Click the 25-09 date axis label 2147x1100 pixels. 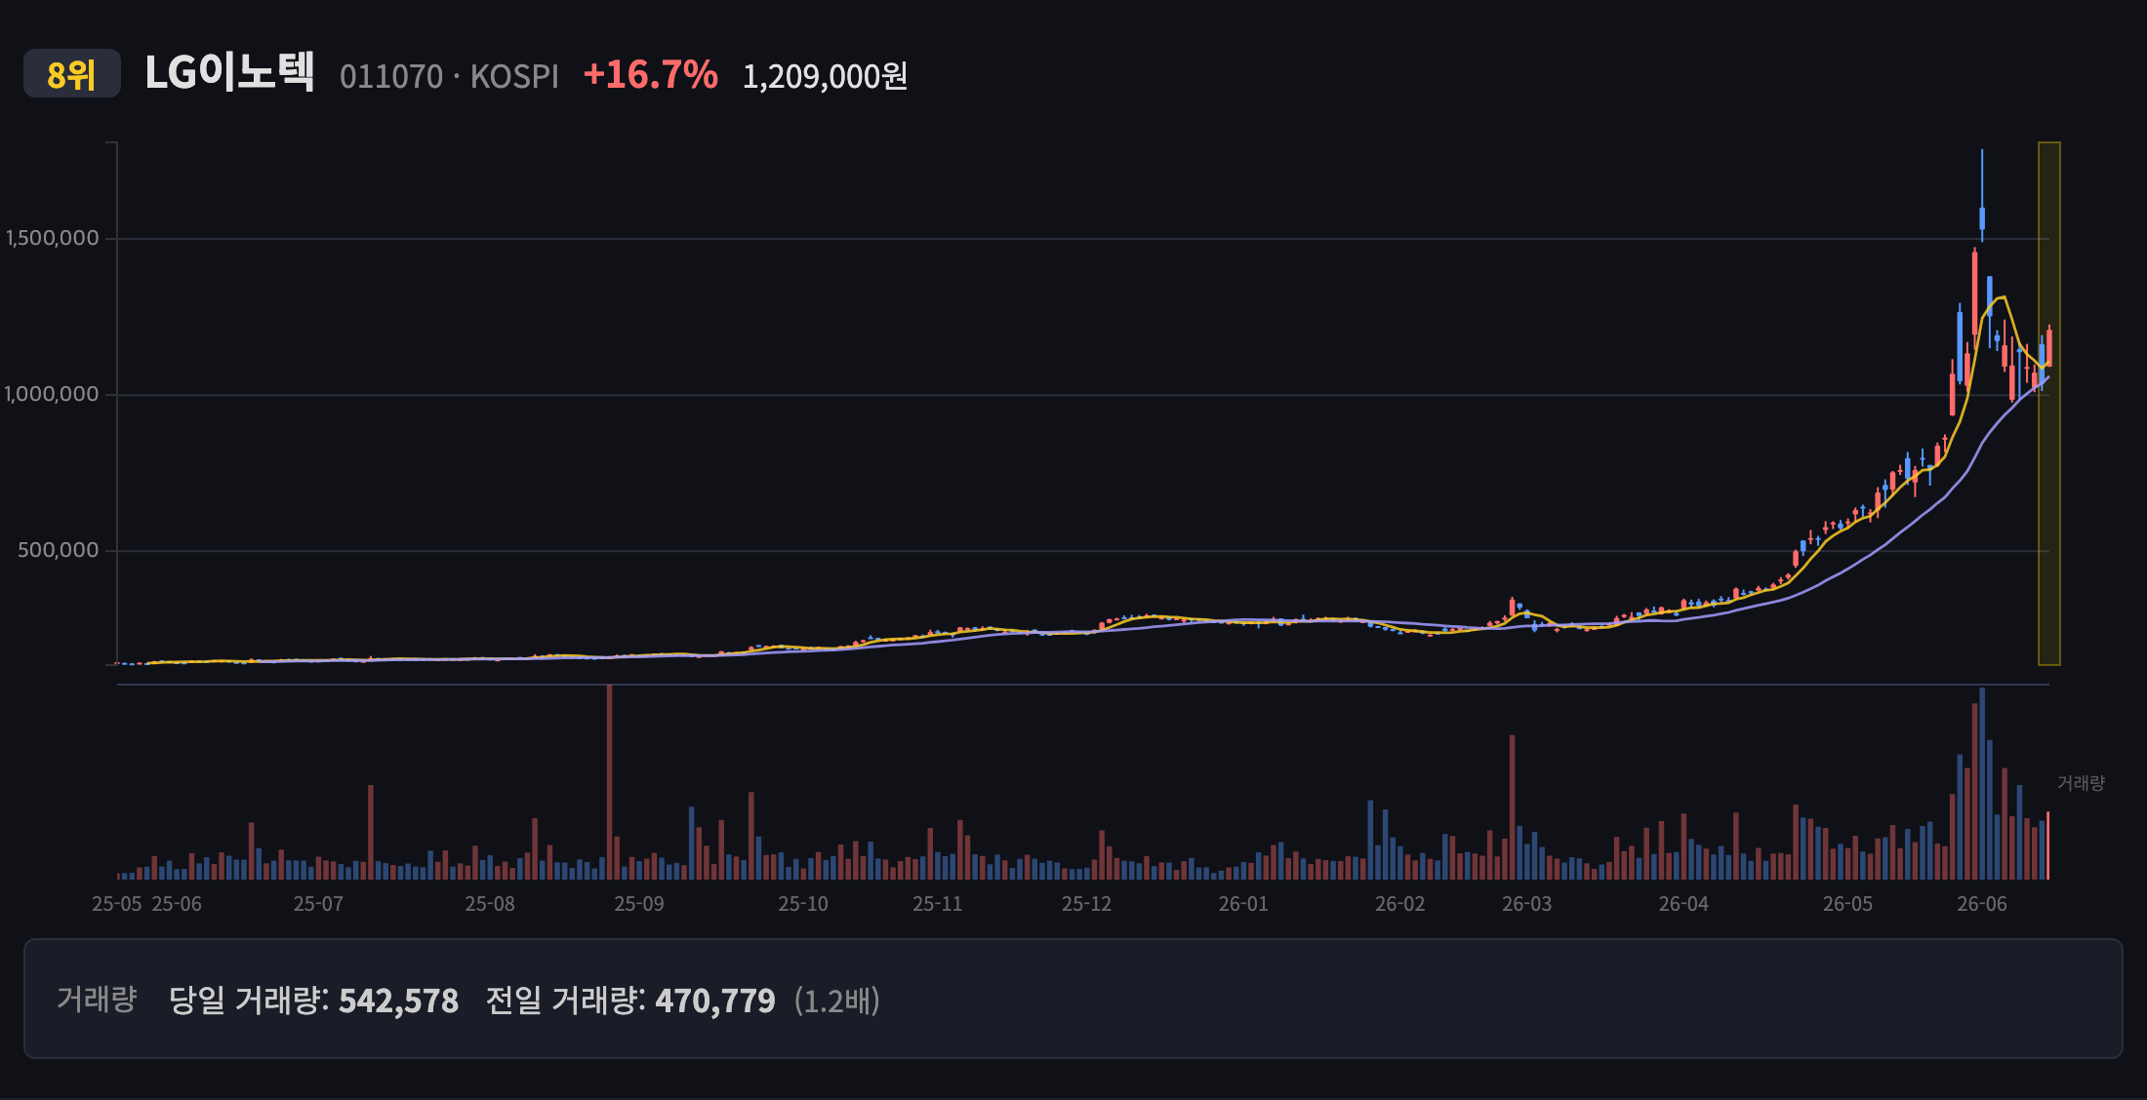click(639, 904)
